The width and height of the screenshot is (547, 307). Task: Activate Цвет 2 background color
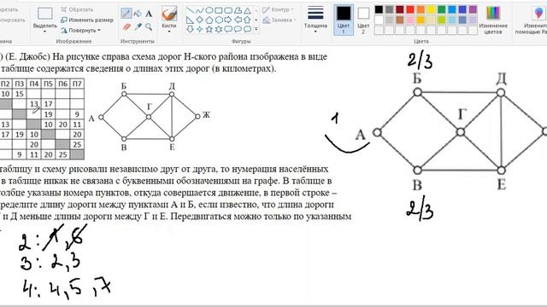coord(363,20)
